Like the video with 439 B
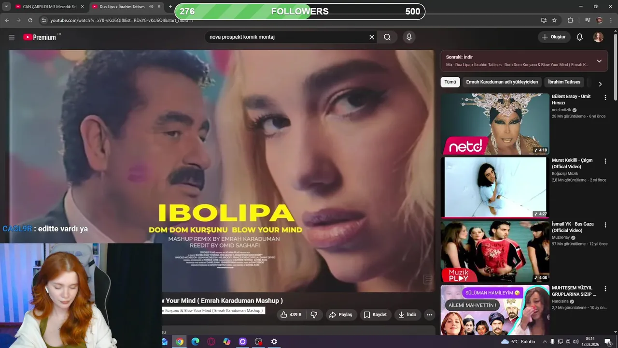Screen dimensions: 618x348 [x=291, y=315]
